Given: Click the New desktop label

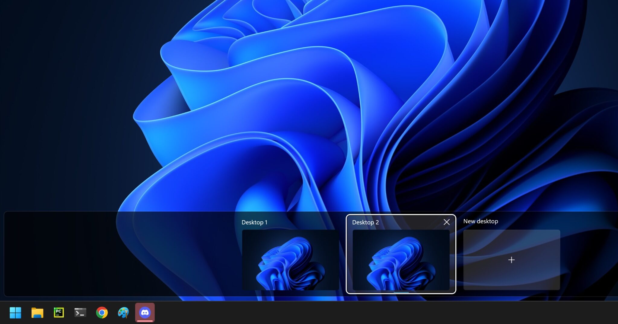Looking at the screenshot, I should [x=480, y=221].
